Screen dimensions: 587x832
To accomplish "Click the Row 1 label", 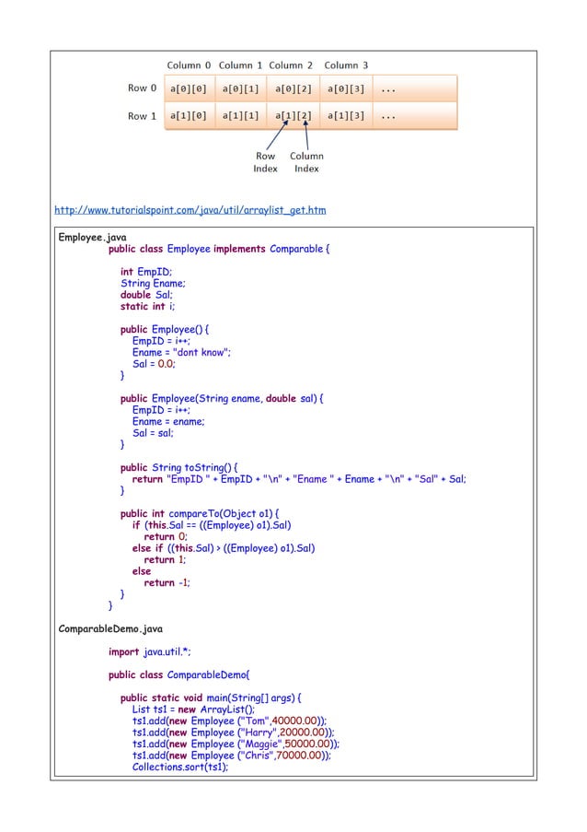I will click(x=142, y=116).
